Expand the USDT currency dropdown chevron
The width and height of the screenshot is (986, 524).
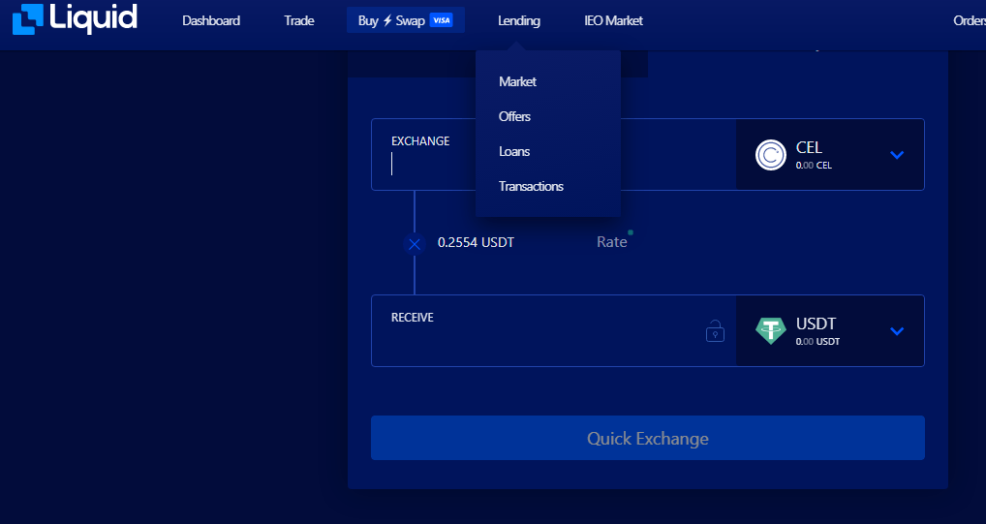[x=897, y=331]
